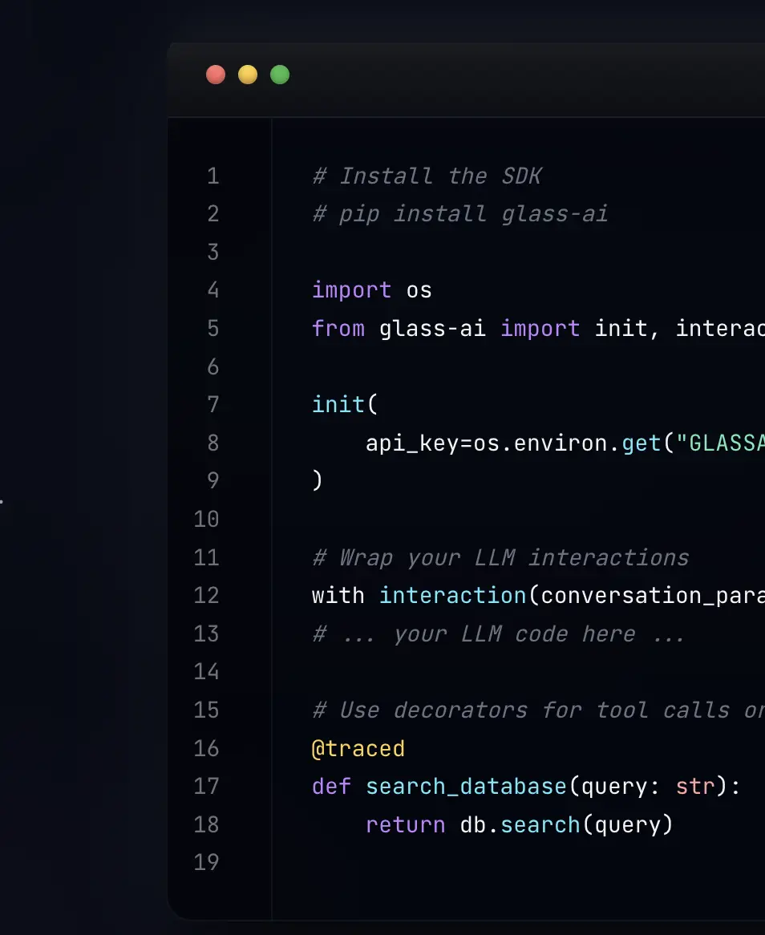Click the red close window dot
765x935 pixels.
point(216,75)
